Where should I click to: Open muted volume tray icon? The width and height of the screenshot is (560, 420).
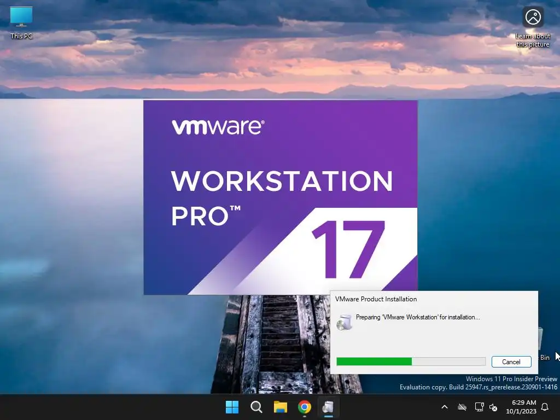[x=493, y=407]
